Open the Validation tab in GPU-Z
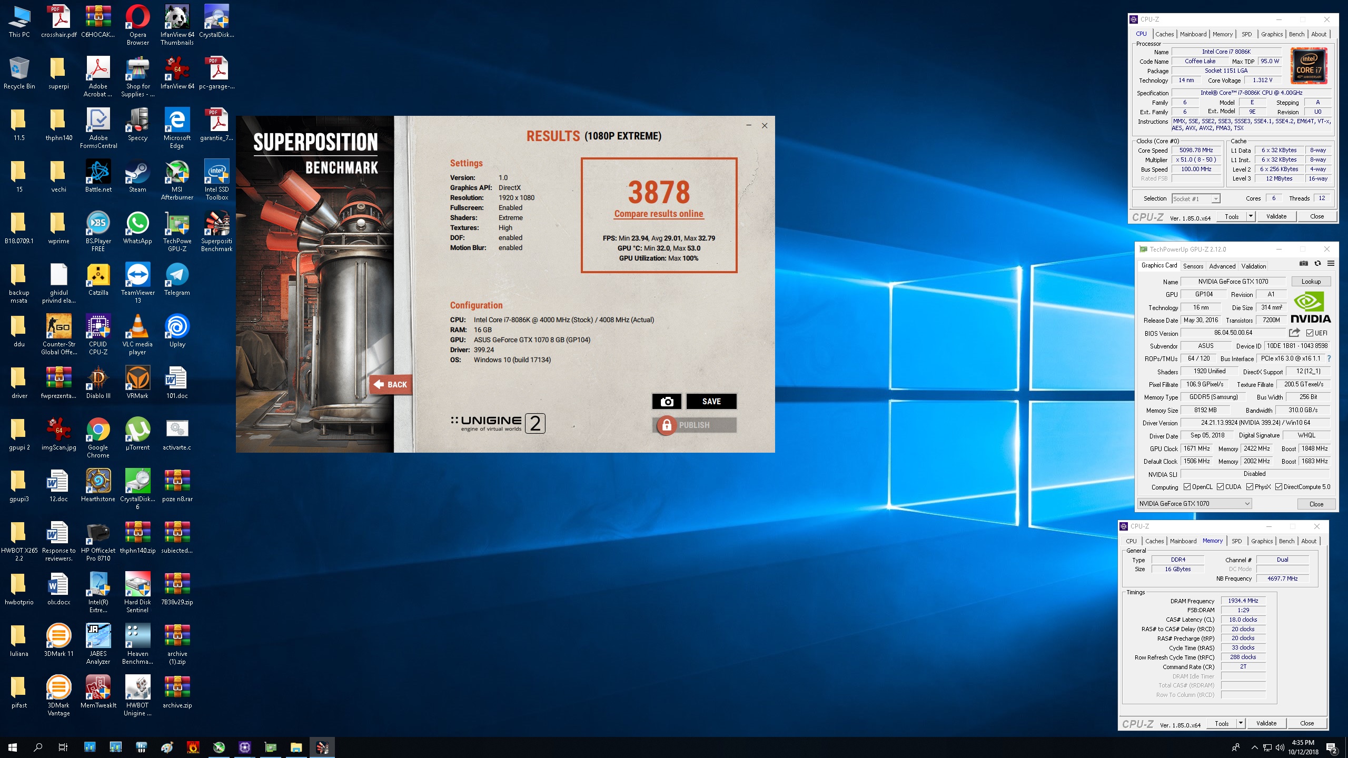 pyautogui.click(x=1253, y=266)
